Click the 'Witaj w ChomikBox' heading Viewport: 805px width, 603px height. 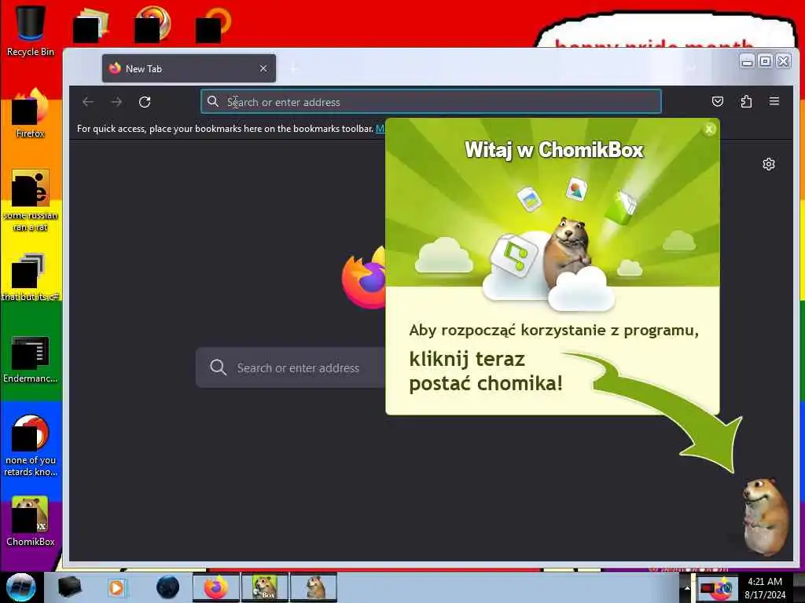pos(554,150)
